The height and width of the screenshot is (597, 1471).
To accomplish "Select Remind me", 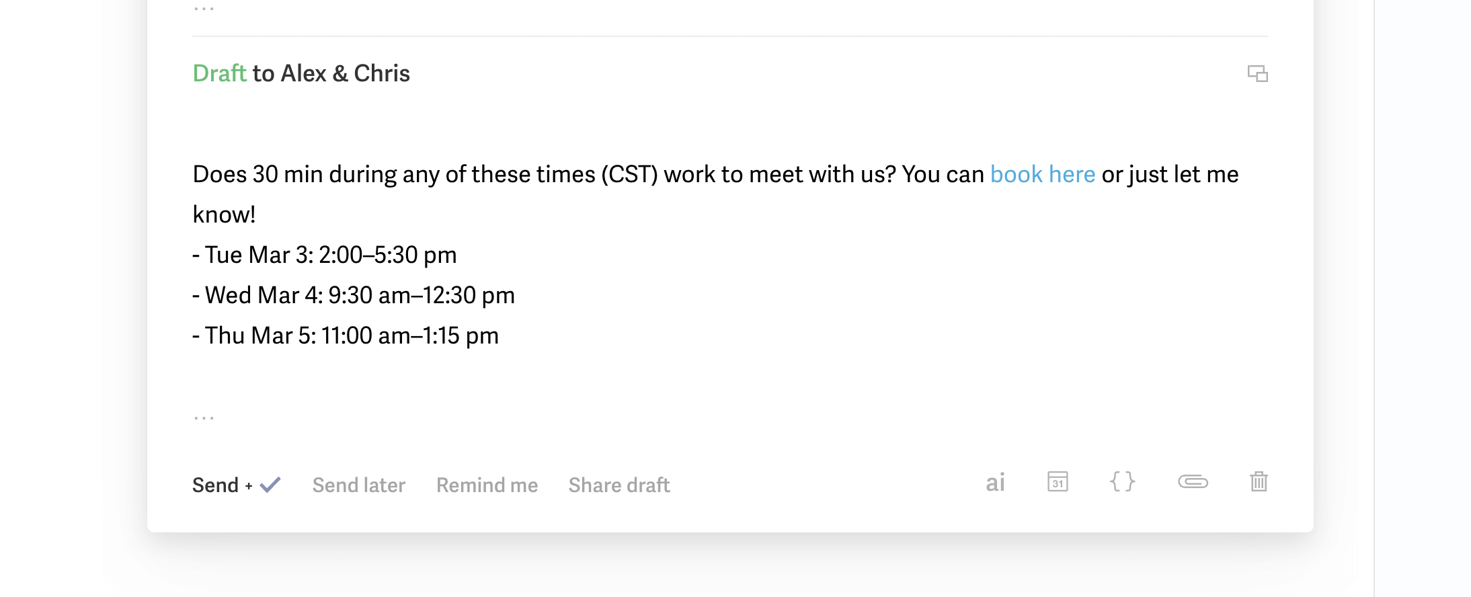I will point(487,485).
